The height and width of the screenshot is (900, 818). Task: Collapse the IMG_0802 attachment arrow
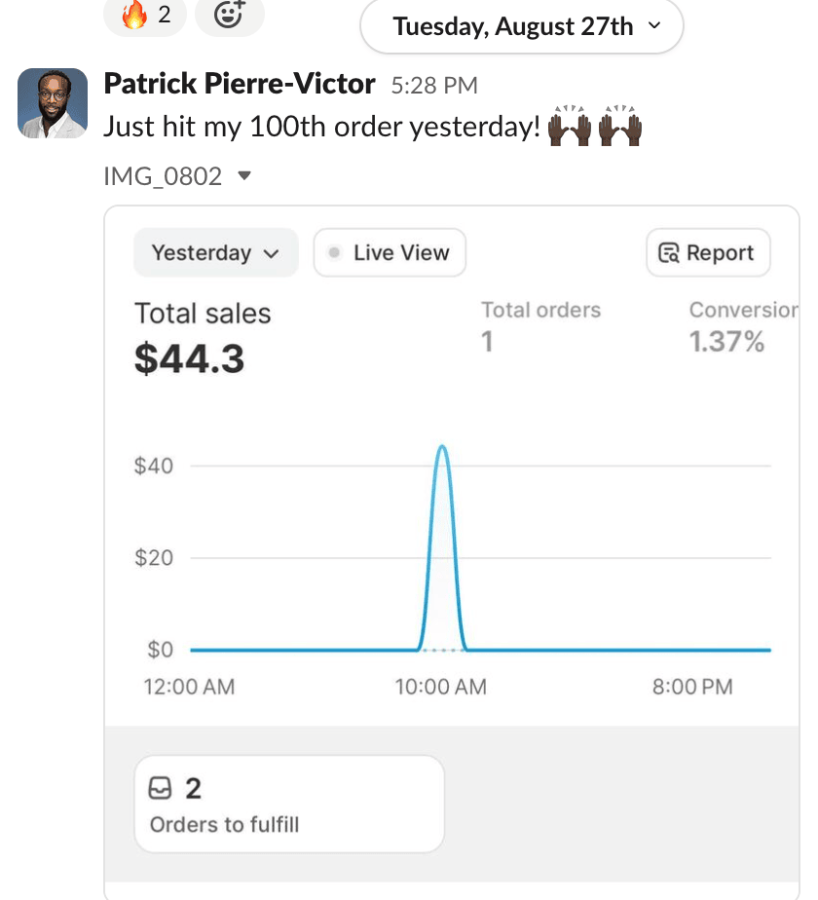[x=244, y=176]
